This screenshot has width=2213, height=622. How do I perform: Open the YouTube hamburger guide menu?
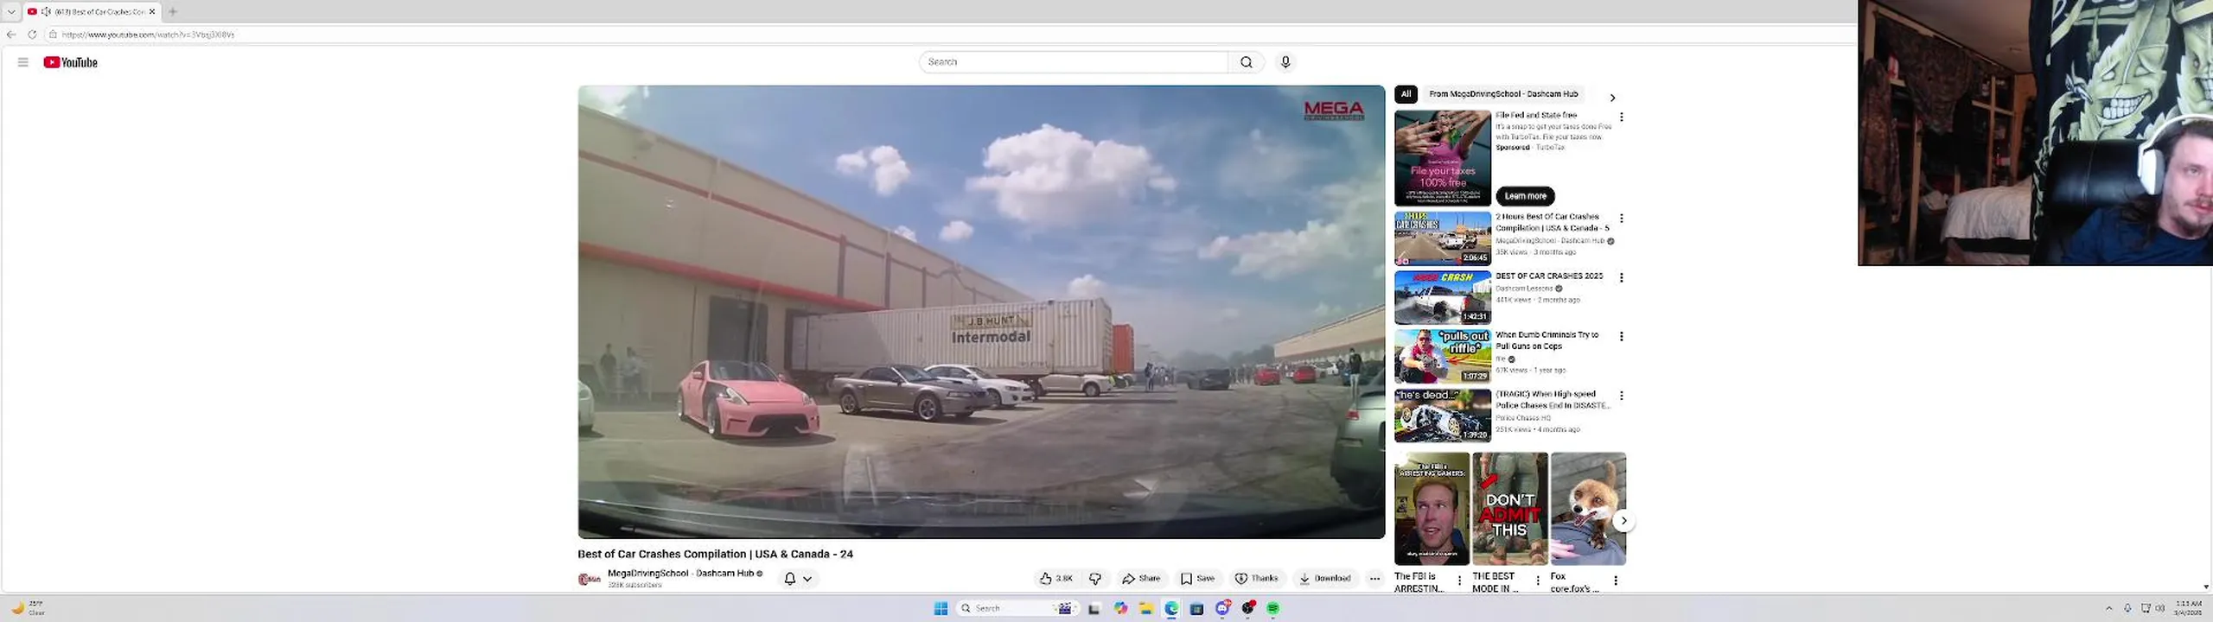coord(23,62)
